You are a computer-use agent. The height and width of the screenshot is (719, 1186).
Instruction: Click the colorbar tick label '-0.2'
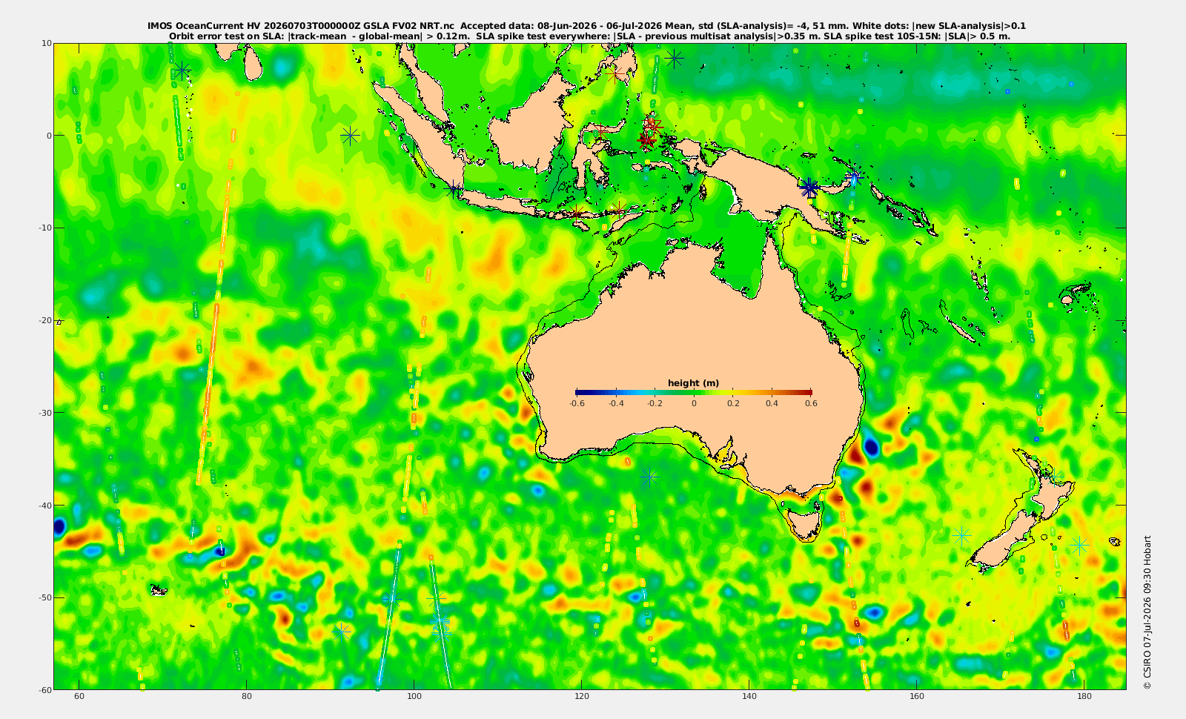pos(655,403)
